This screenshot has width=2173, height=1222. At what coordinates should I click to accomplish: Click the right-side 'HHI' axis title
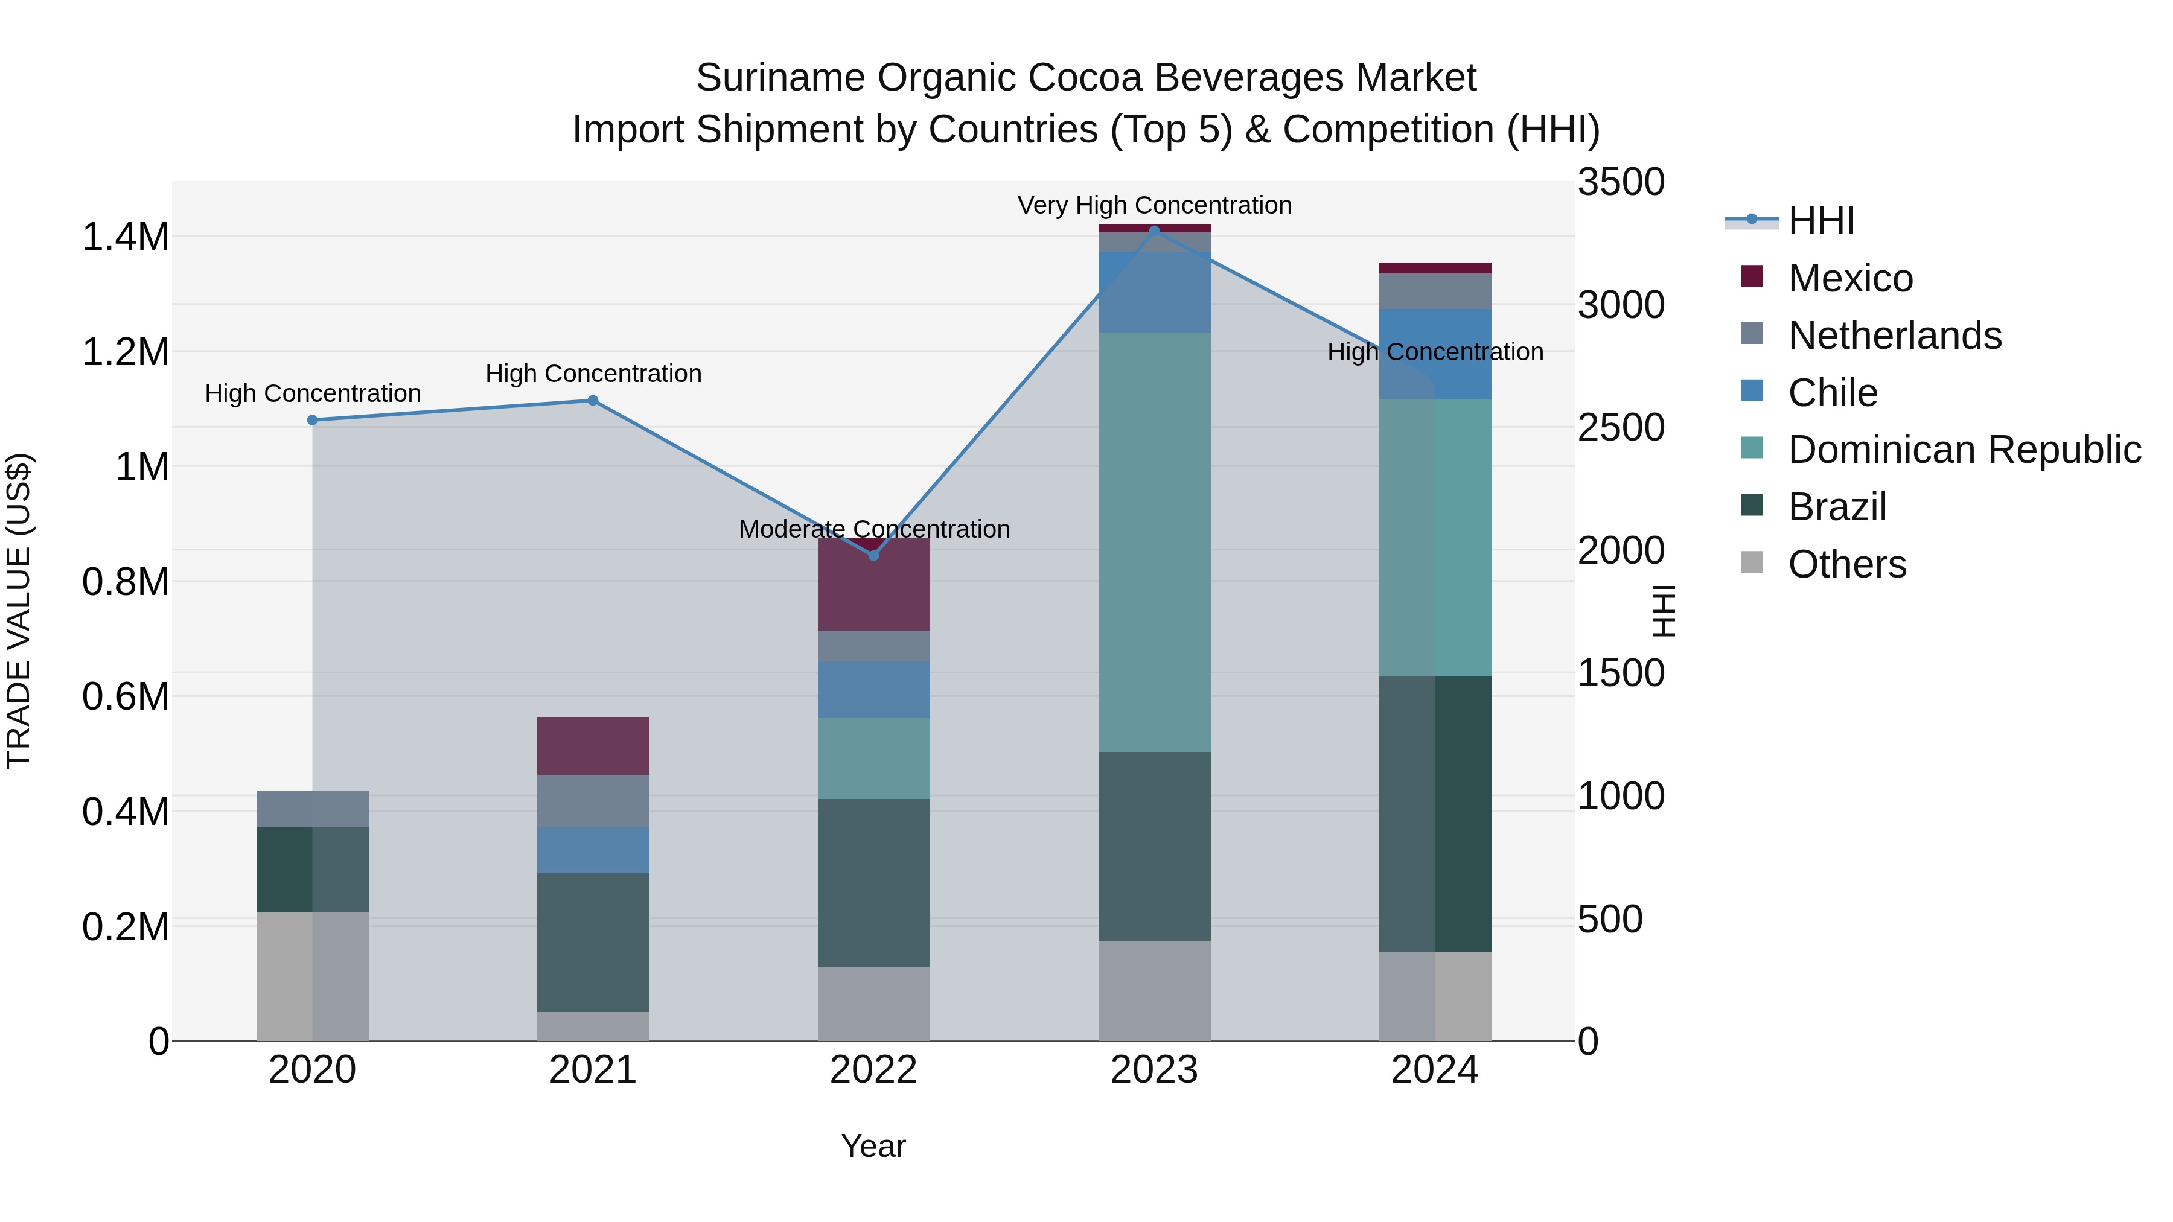pos(1664,611)
